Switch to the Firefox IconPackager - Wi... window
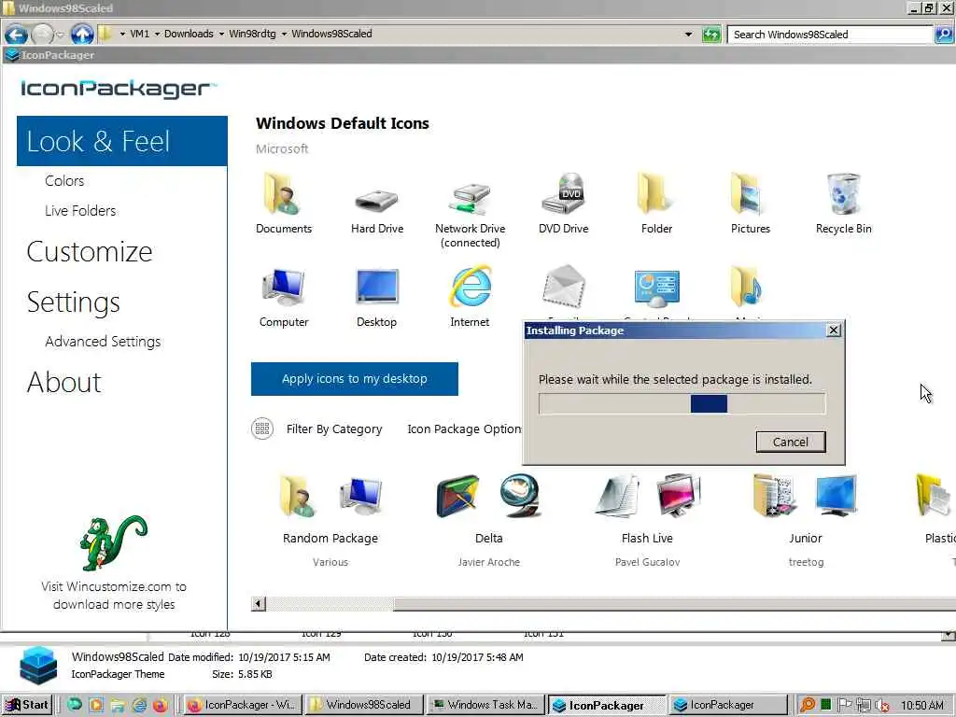Image resolution: width=956 pixels, height=717 pixels. (x=243, y=705)
